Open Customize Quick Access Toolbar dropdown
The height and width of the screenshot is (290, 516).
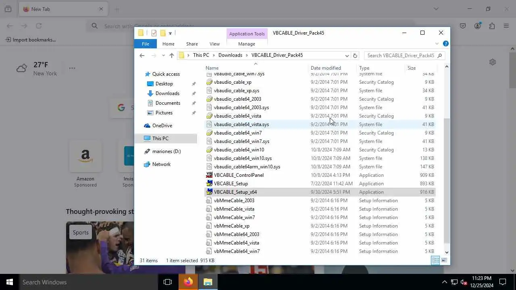pyautogui.click(x=170, y=33)
